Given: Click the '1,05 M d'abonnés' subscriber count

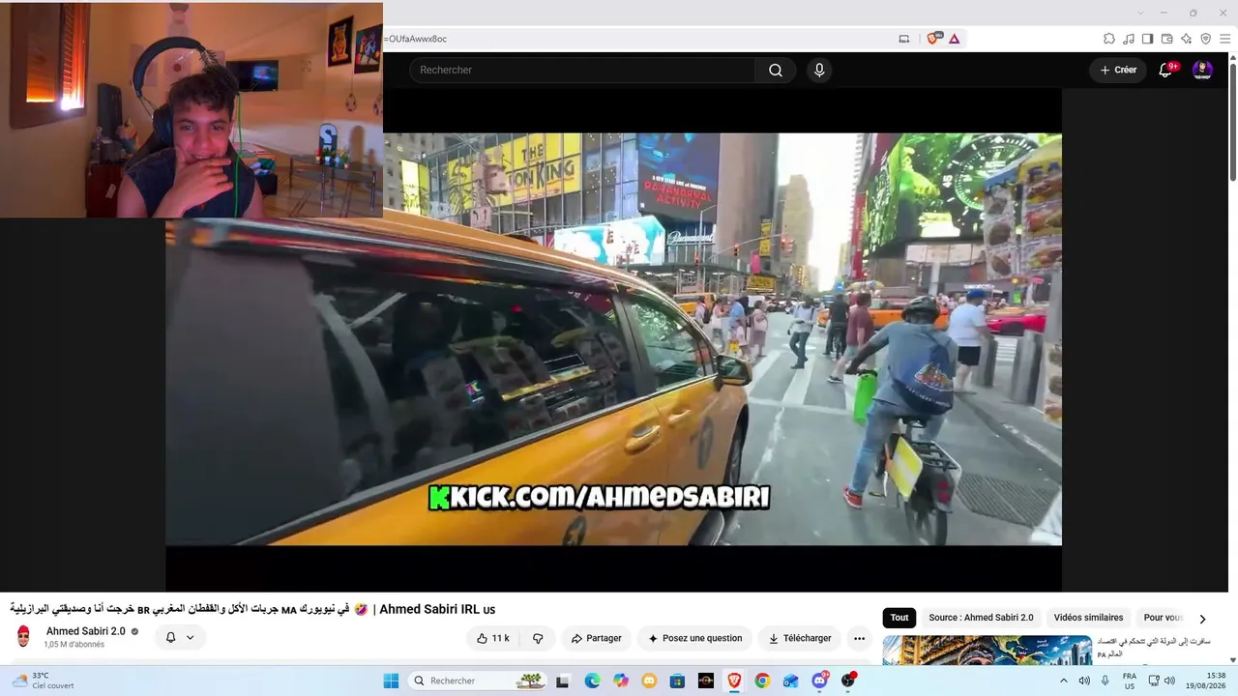Looking at the screenshot, I should (74, 645).
